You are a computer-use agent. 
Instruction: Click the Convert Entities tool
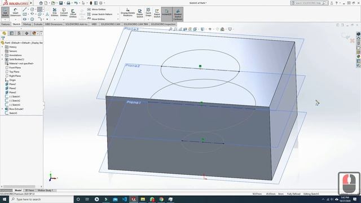click(64, 12)
